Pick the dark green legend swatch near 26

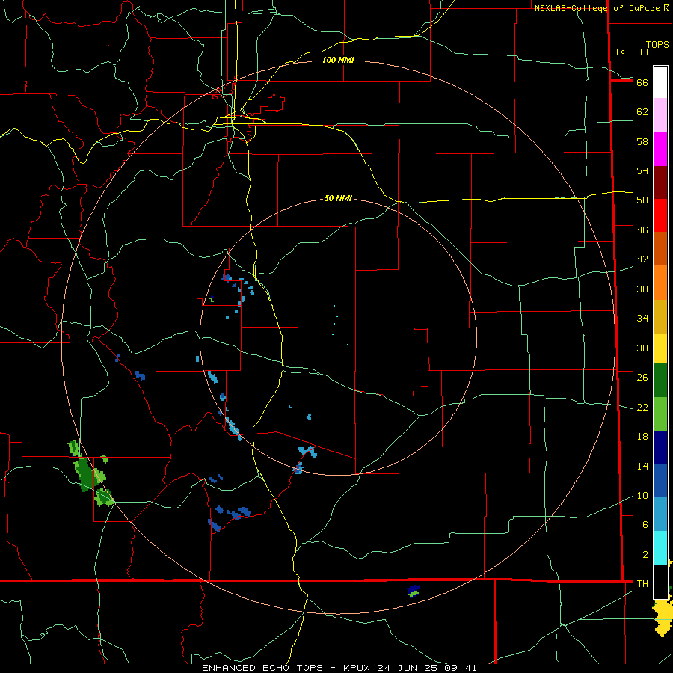click(x=660, y=381)
